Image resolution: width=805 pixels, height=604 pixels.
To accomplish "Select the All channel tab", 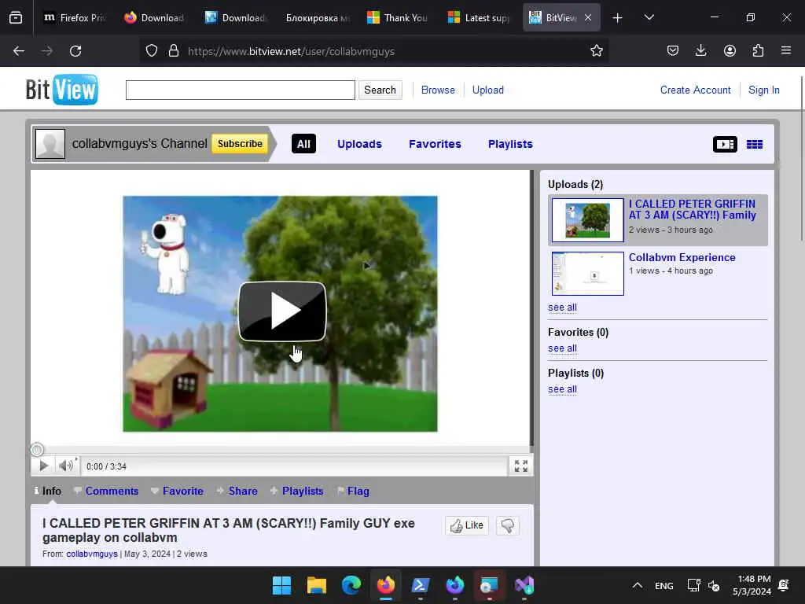I will point(303,144).
